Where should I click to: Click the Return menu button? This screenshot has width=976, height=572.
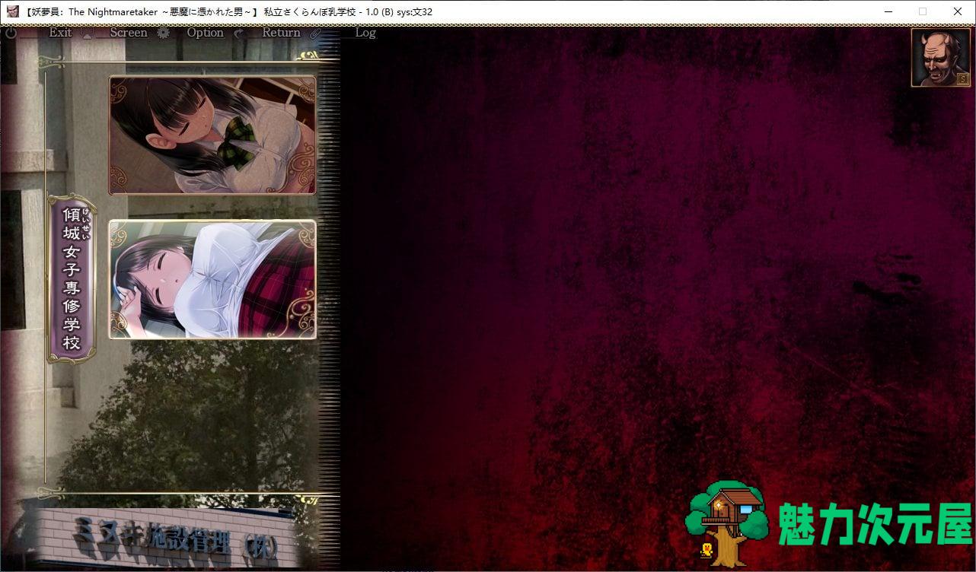[281, 32]
